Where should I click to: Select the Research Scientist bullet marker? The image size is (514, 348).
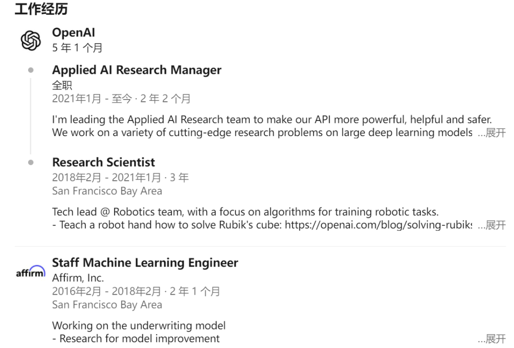(x=31, y=162)
